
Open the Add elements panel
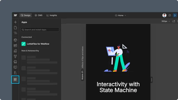pos(15,22)
